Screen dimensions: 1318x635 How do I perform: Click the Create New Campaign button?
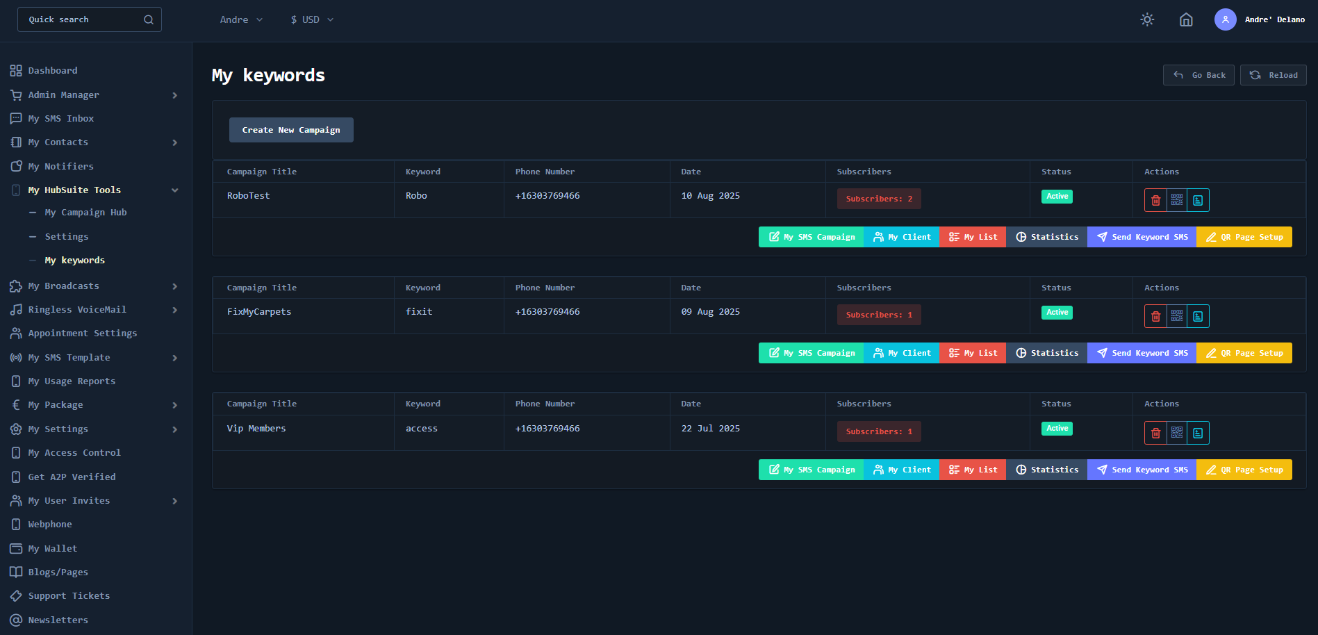tap(291, 130)
